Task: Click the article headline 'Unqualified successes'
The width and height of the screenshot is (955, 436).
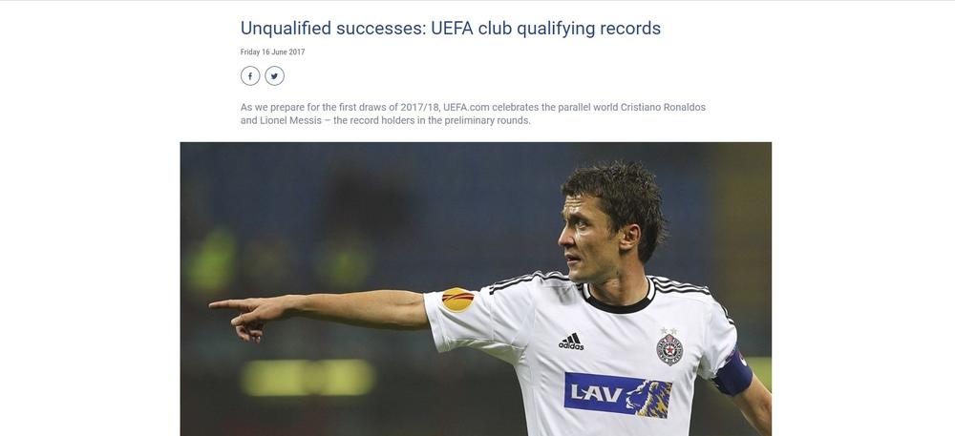Action: [x=331, y=28]
